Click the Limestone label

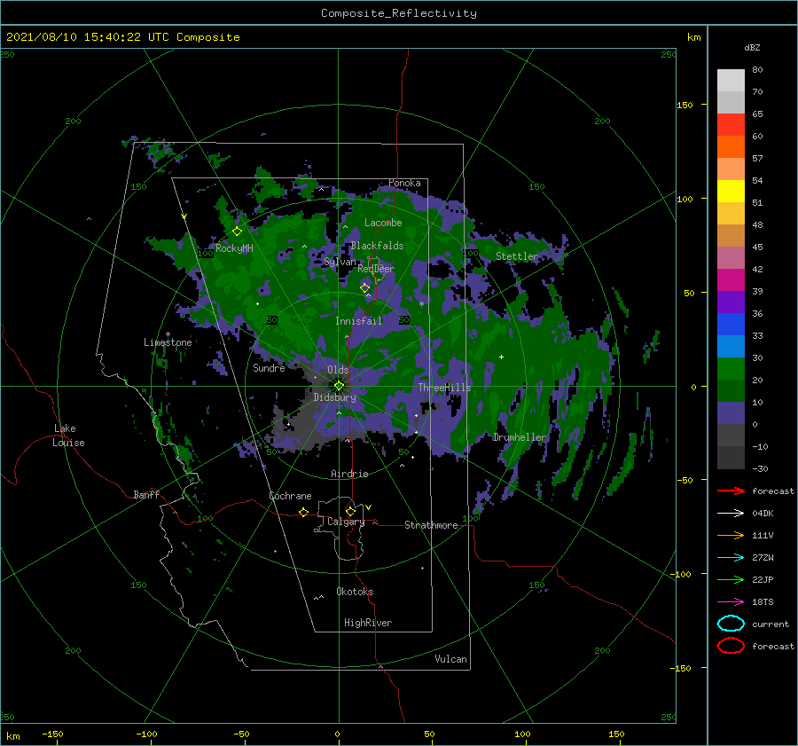[168, 342]
